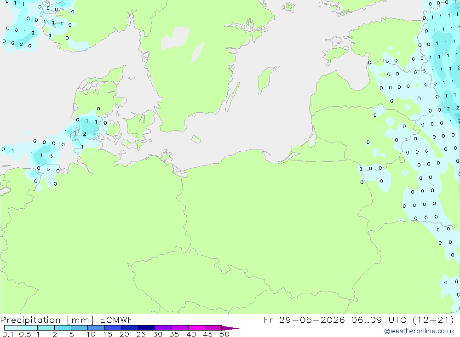The width and height of the screenshot is (460, 337).
Task: Click the 'ECMWF' model label
Action: (116, 320)
